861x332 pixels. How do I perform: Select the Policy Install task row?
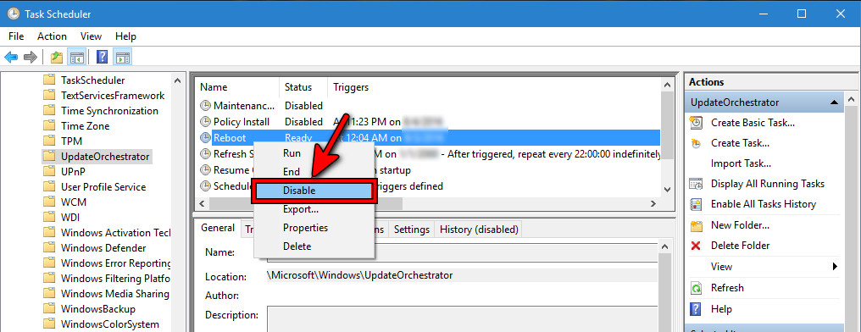(x=428, y=121)
